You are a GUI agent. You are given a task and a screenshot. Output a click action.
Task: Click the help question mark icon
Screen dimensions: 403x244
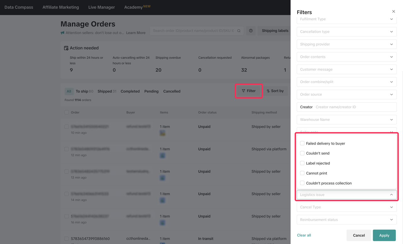[x=251, y=31]
